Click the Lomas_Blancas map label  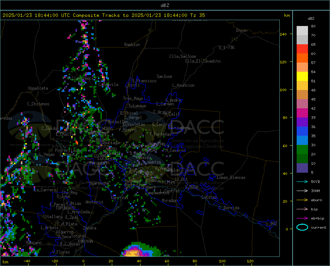(231, 177)
